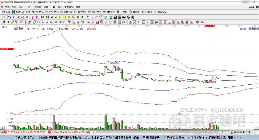The width and height of the screenshot is (259, 140).
Task: Click the blue infinity loop icon
Action: pos(202,22)
